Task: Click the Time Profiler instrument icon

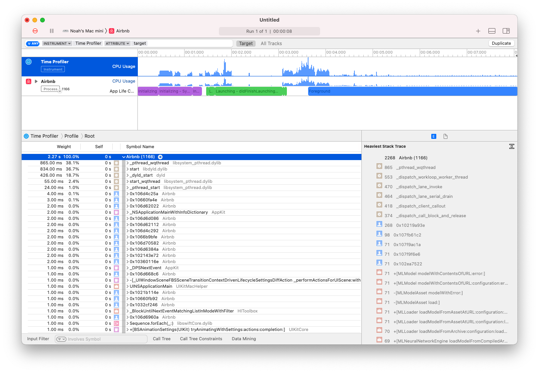Action: 29,62
